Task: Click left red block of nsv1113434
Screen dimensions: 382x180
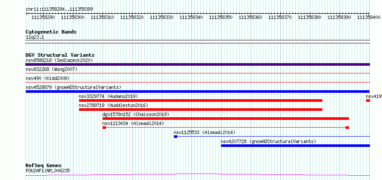Action: (104, 128)
